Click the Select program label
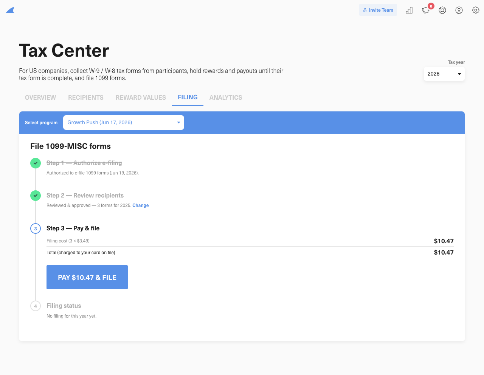The height and width of the screenshot is (375, 484). pos(41,123)
